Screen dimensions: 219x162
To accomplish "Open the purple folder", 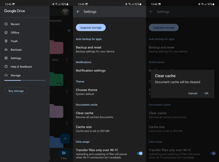I will pos(56,111).
